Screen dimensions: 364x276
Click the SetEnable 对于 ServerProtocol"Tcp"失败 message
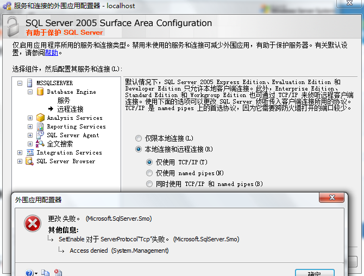click(x=149, y=239)
